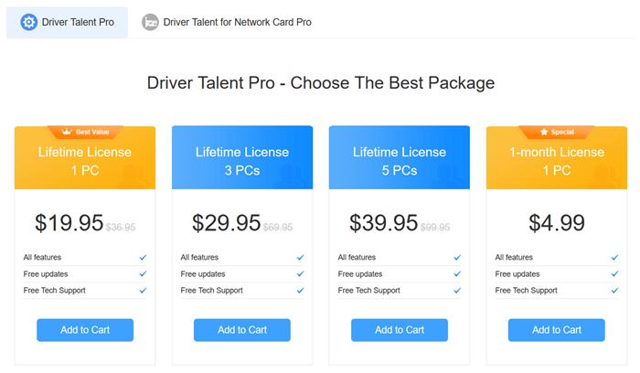Open Driver Talent for Network Card Pro tab
This screenshot has width=640, height=373.
(227, 22)
